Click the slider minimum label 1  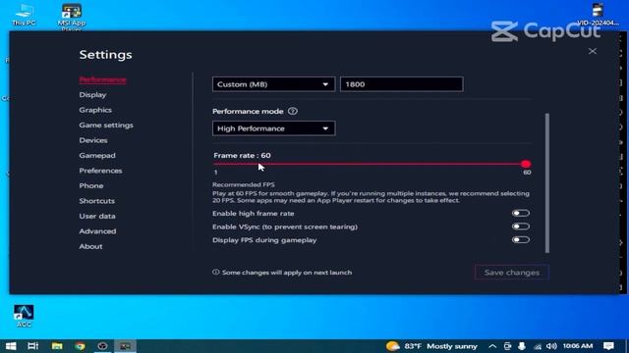[216, 173]
